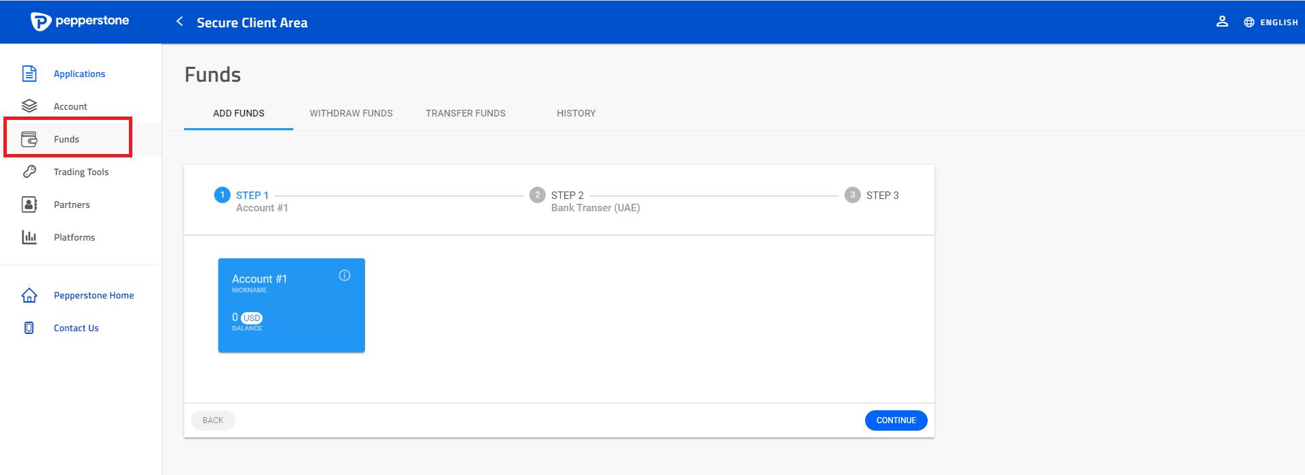Screen dimensions: 1305x475
Task: Click the Funds wallet icon
Action: tap(29, 139)
